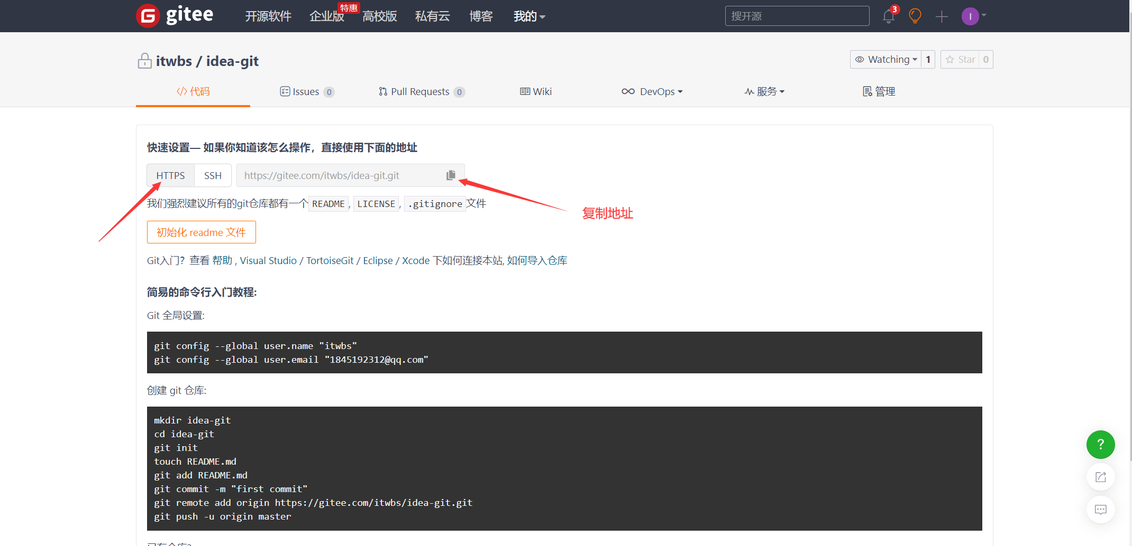This screenshot has height=546, width=1132.
Task: Click the floating share/edit icon
Action: click(x=1101, y=477)
